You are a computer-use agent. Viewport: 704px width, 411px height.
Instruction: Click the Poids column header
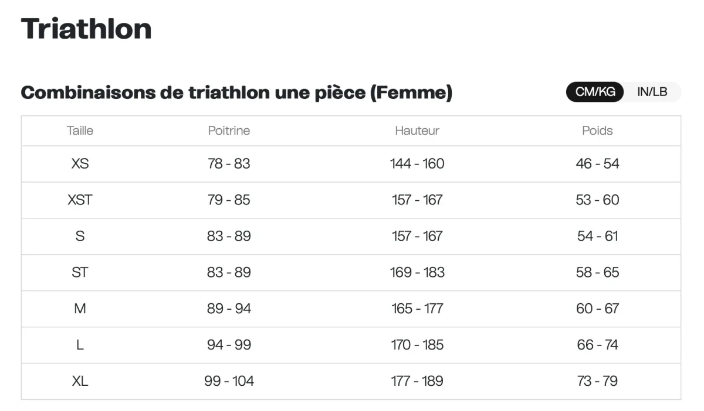click(597, 131)
